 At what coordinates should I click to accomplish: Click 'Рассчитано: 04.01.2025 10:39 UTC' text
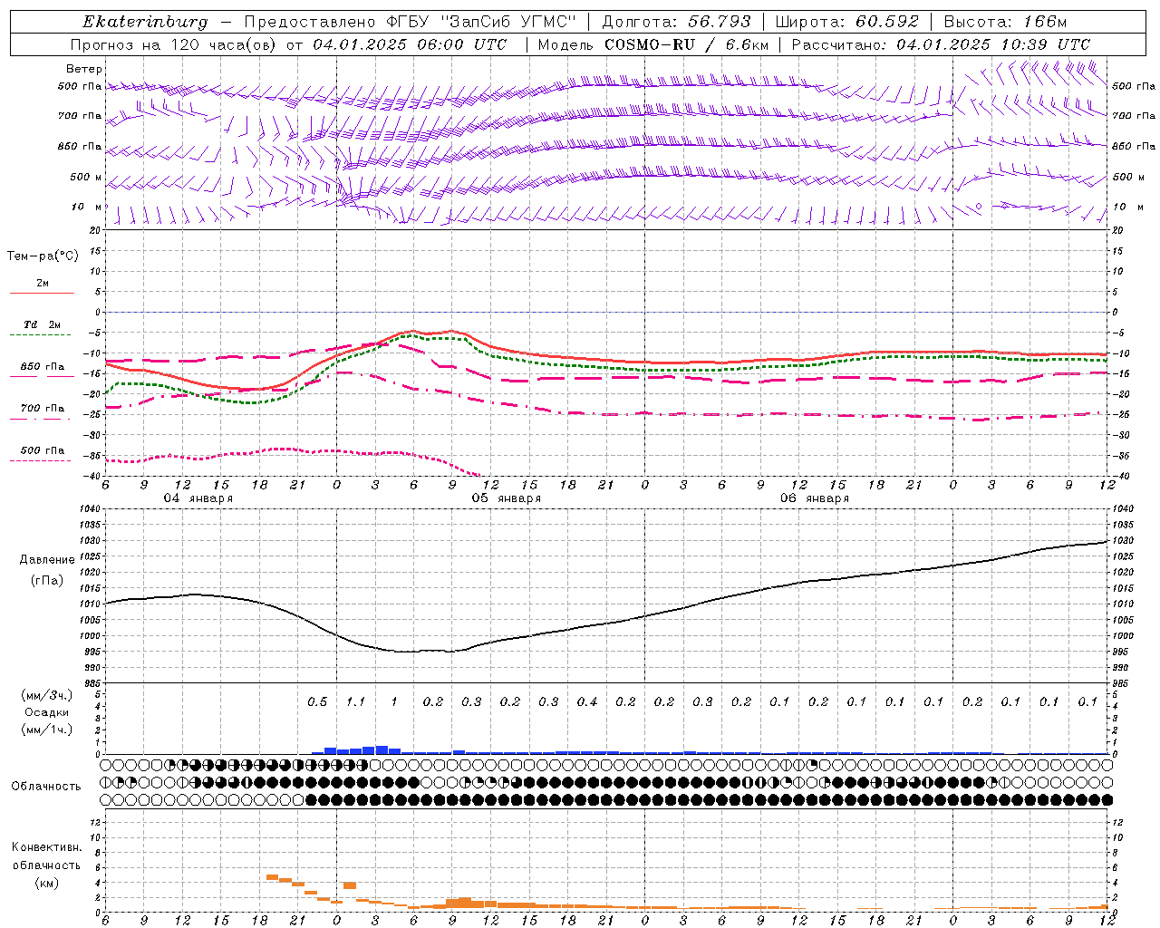click(x=941, y=44)
